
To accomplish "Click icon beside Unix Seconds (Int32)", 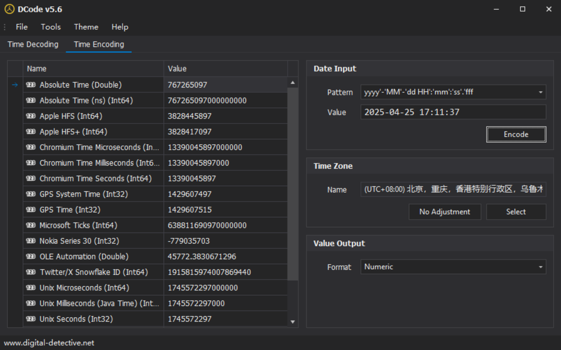I will coord(31,319).
